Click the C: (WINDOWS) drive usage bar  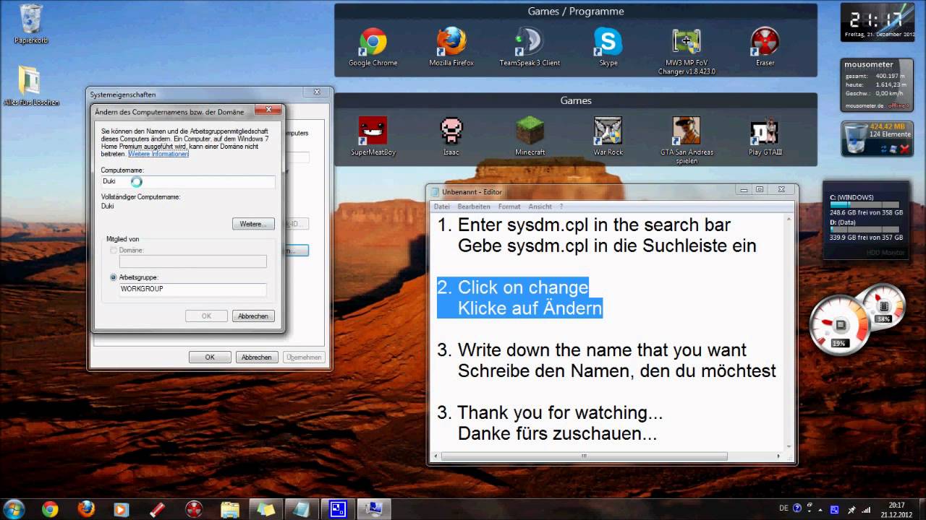865,205
